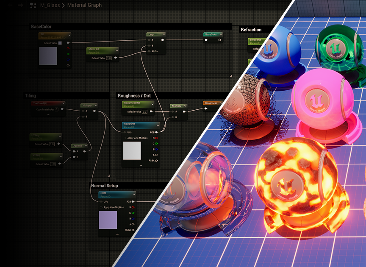Screen dimensions: 366x267
Task: Click the TexCoord output pin
Action: point(62,109)
